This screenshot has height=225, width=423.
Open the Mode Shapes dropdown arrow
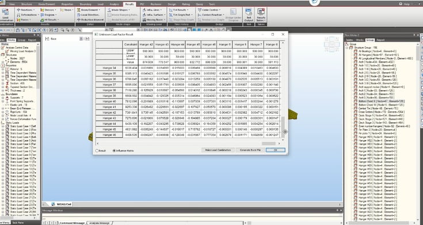[x=129, y=10]
